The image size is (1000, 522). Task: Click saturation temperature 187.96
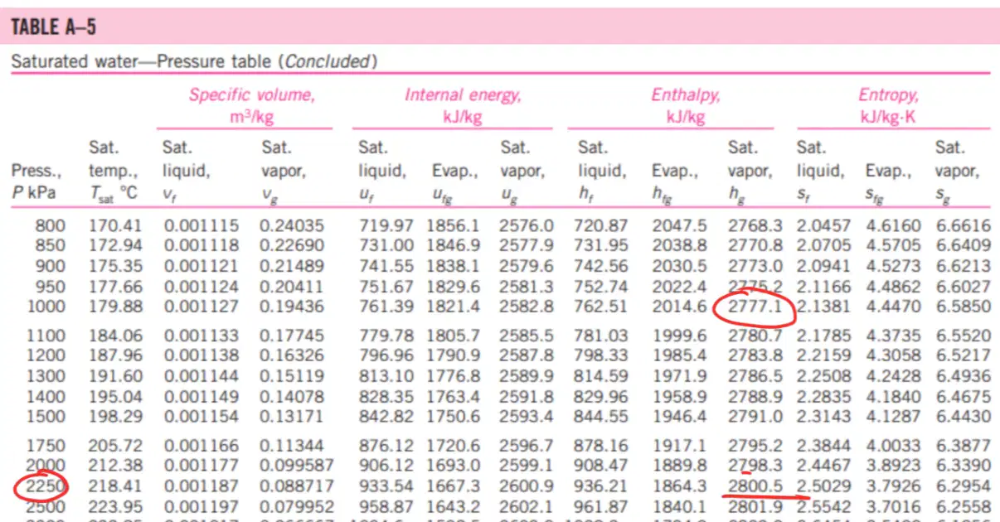click(x=115, y=356)
